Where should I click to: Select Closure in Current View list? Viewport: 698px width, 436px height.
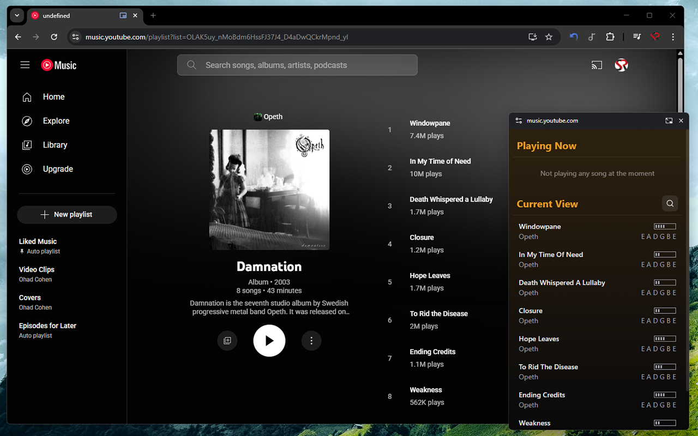(x=597, y=316)
